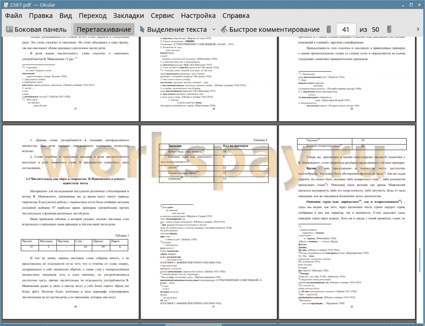Click page 37 in the top row
425x326 pixels.
click(71, 79)
